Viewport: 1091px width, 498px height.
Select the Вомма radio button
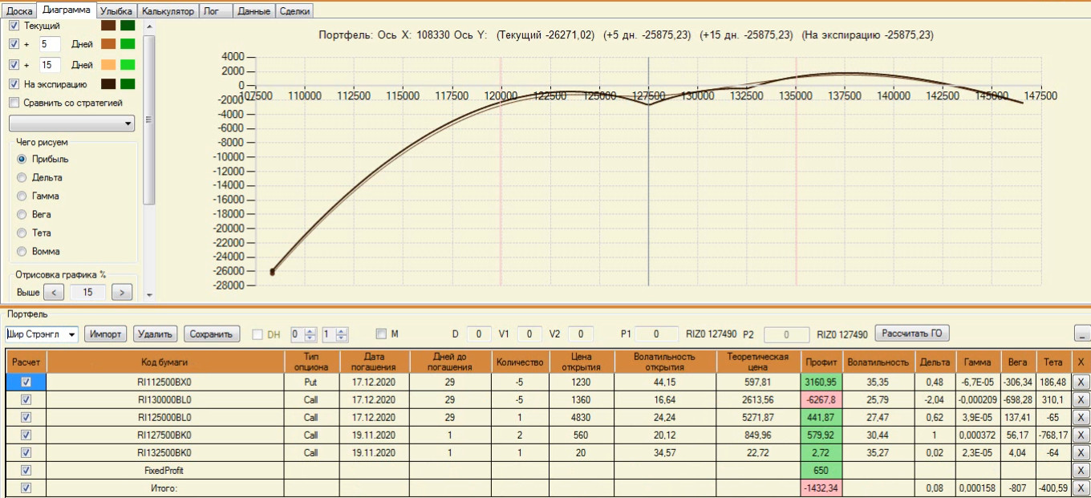pos(22,251)
